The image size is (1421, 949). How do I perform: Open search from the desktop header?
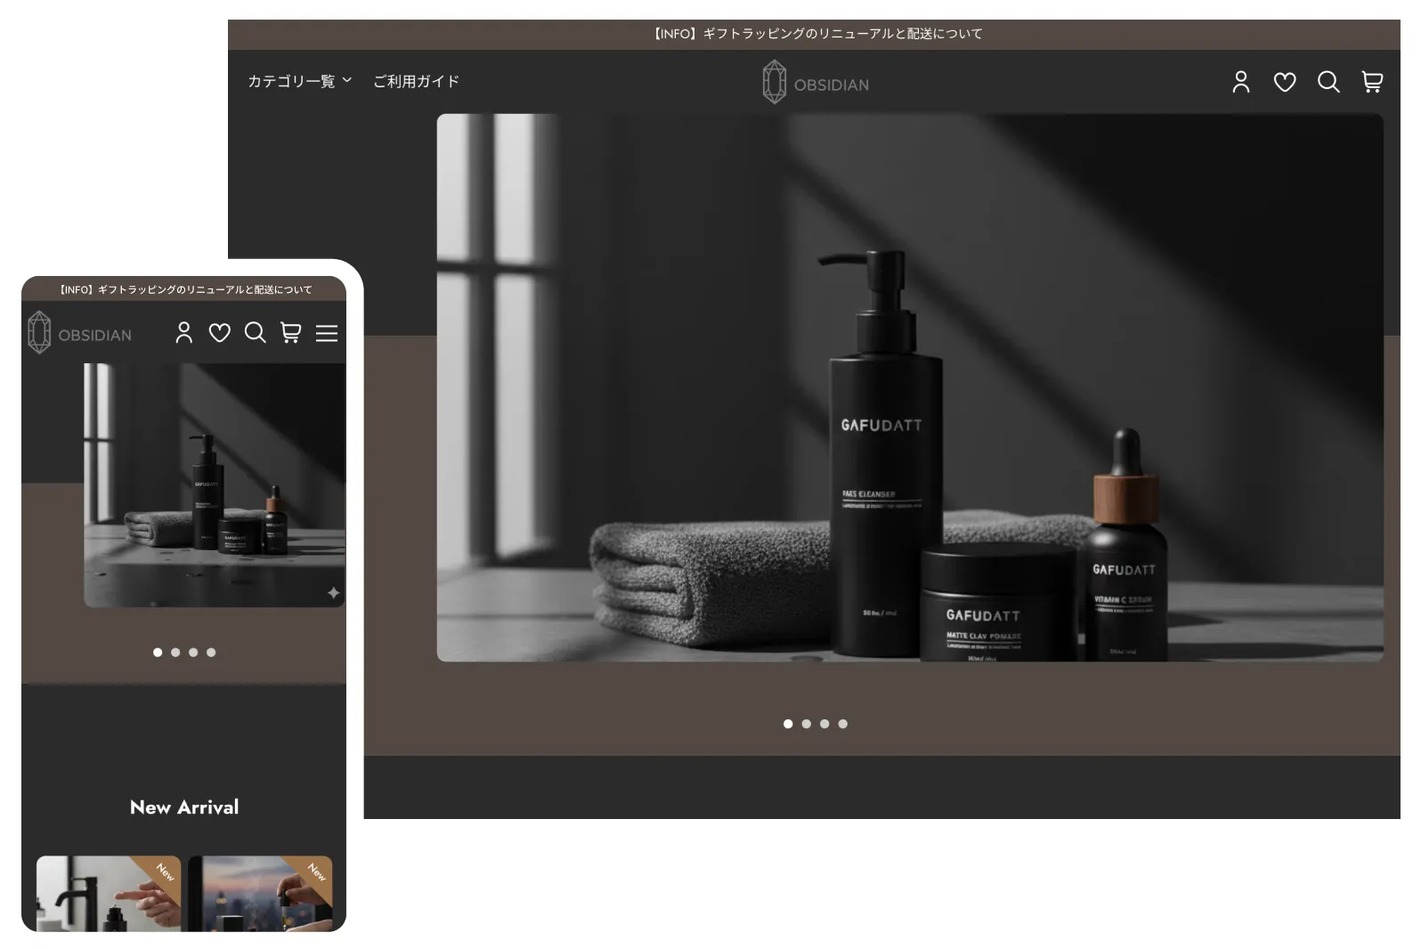click(1328, 82)
